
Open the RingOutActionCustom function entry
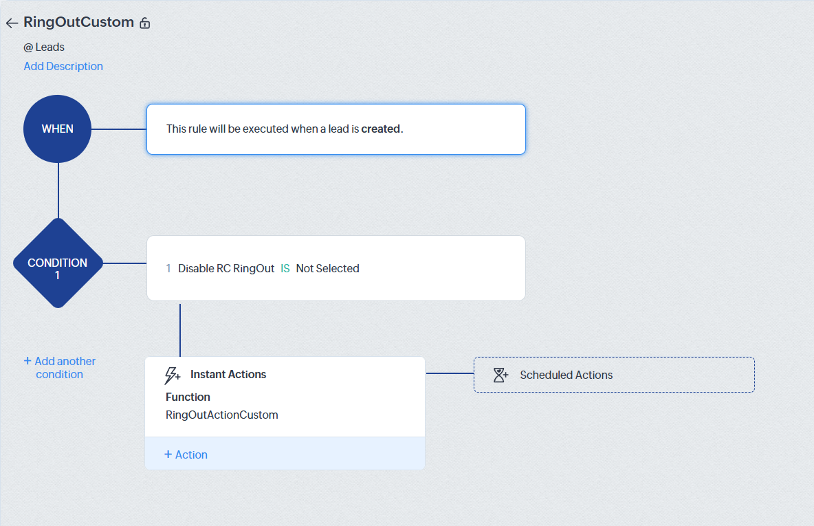point(222,415)
